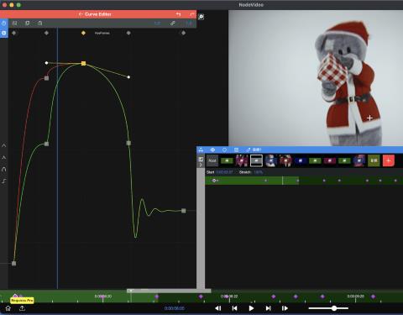This screenshot has width=403, height=315.
Task: Click the export share icon at bottom left
Action: point(22,308)
